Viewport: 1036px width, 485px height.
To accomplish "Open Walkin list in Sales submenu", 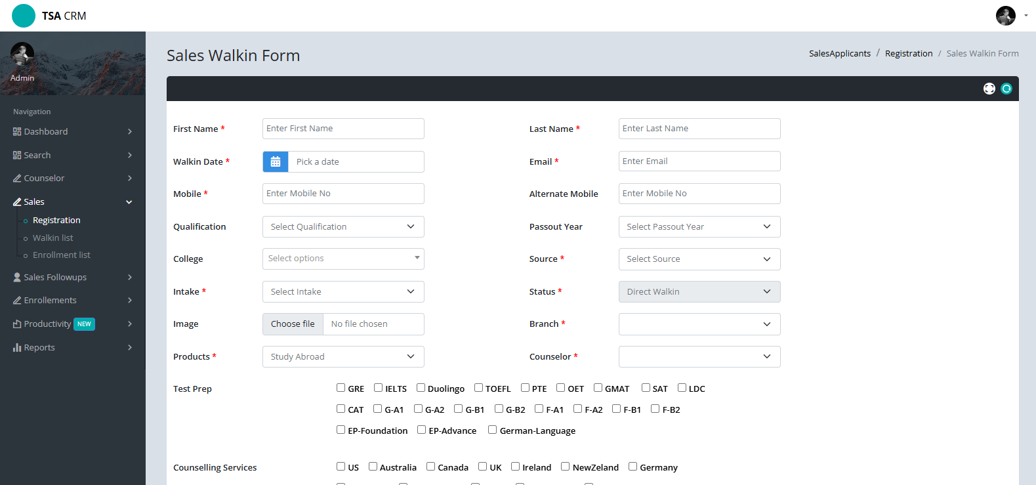I will pos(53,238).
